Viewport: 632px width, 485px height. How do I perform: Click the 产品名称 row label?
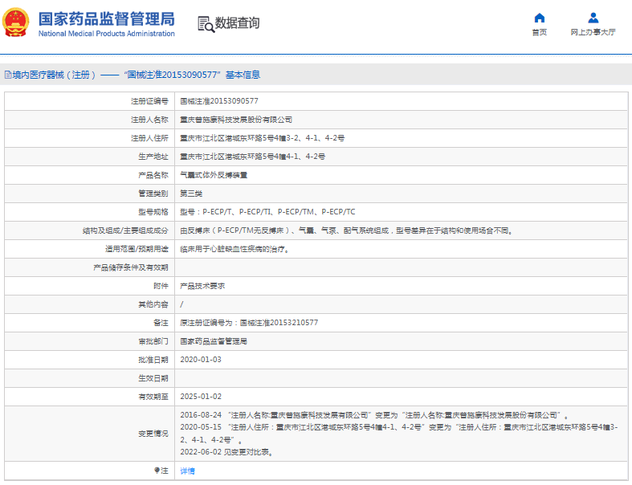pos(153,175)
